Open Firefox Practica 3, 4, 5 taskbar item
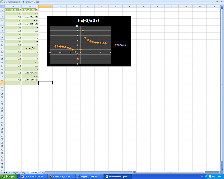This screenshot has width=224, height=179. tap(61, 177)
